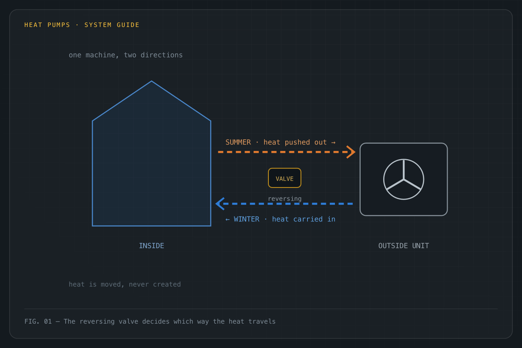Click the fan icon in outside unit
522x348 pixels.
pos(404,179)
